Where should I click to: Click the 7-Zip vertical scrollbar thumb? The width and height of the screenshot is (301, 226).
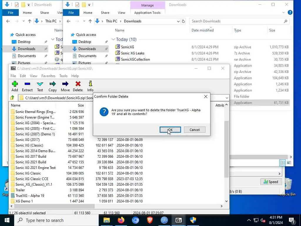[227, 149]
